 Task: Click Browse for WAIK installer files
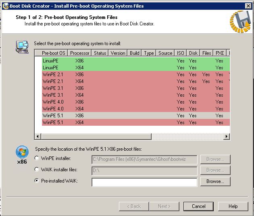(215, 170)
